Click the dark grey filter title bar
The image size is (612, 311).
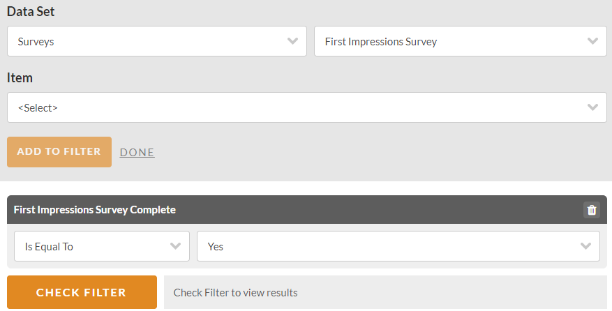[x=307, y=210]
